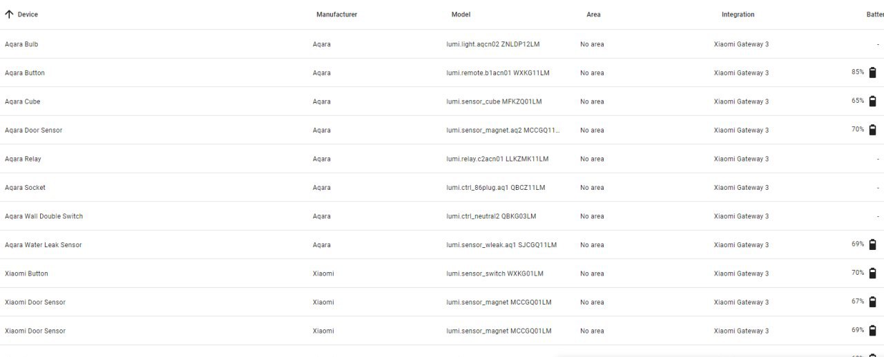Click battery icon in Aqara Button row
Viewport: 884px width, 357px height.
click(872, 73)
